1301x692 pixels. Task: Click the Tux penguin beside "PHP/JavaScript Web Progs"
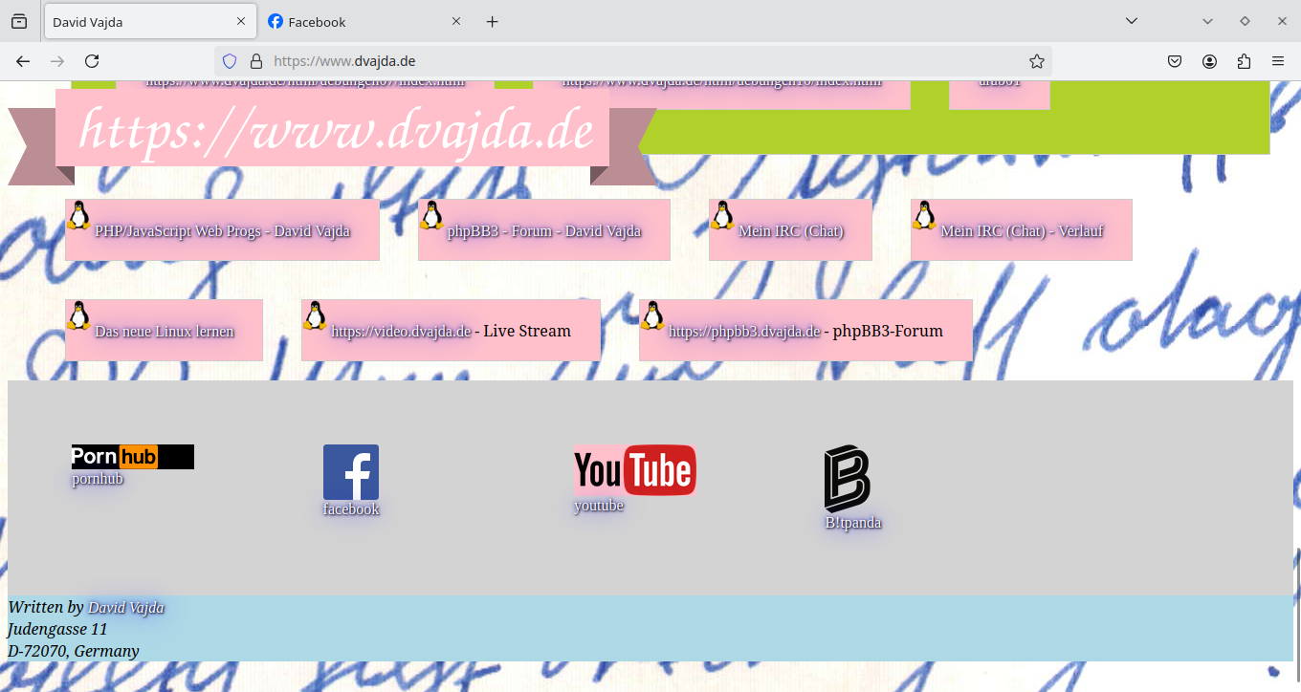pos(78,216)
